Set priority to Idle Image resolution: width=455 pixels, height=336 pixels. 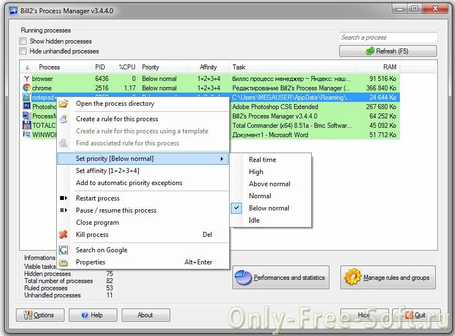click(x=254, y=220)
